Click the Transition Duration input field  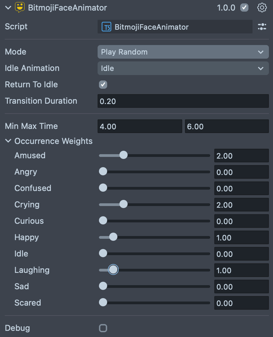click(183, 101)
